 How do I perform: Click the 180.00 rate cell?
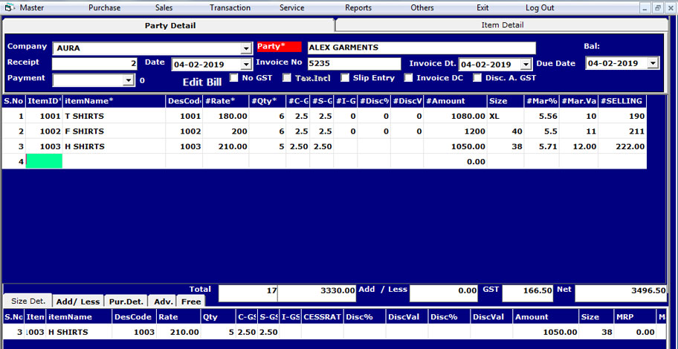point(226,116)
